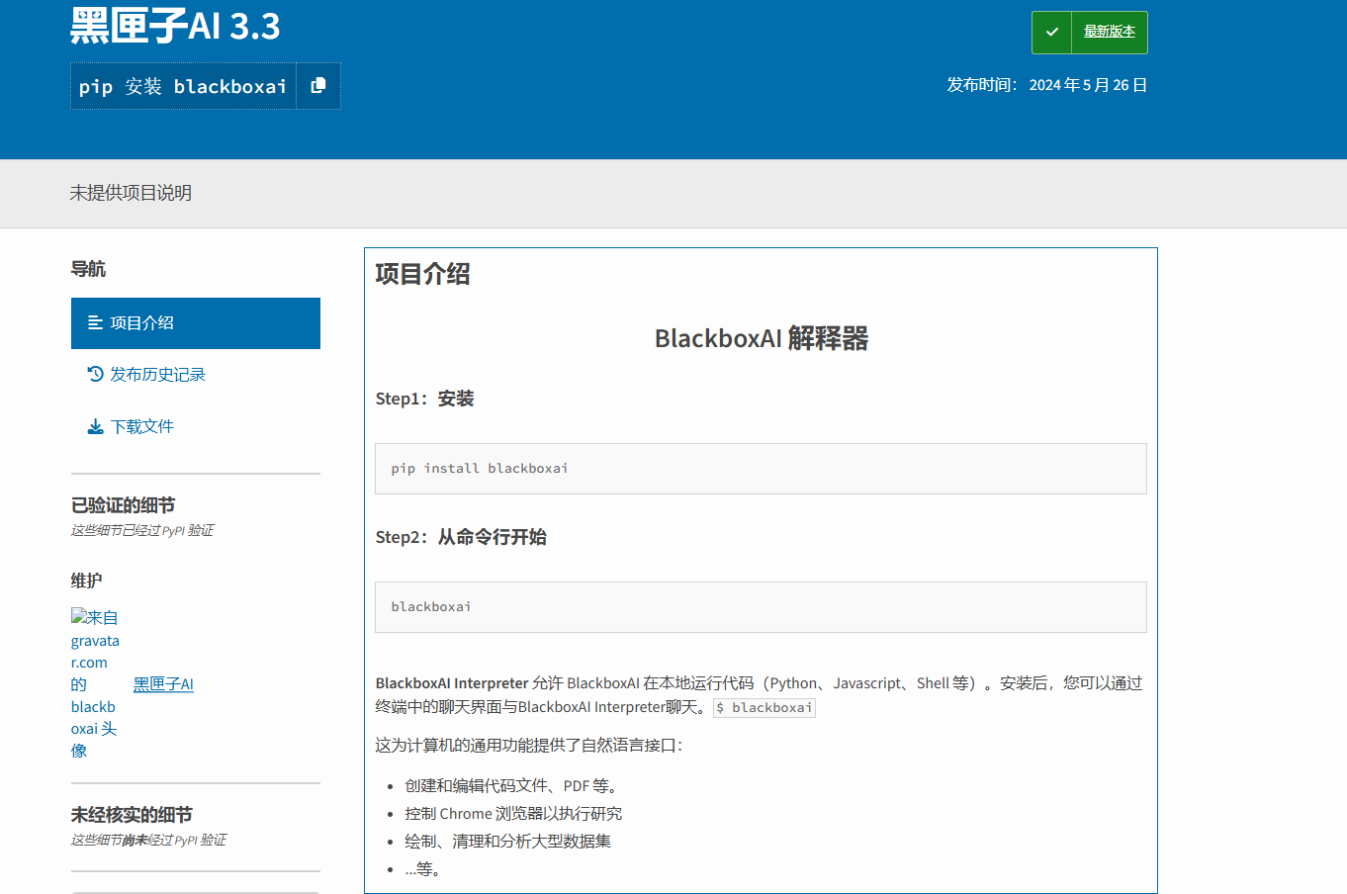The image size is (1347, 894).
Task: Click the checkmark icon on latest version badge
Action: [1052, 33]
